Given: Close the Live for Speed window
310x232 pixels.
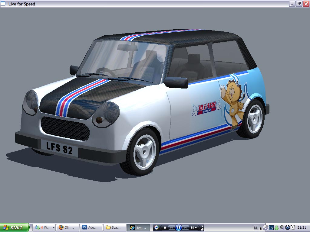Looking at the screenshot, I should click(x=306, y=4).
